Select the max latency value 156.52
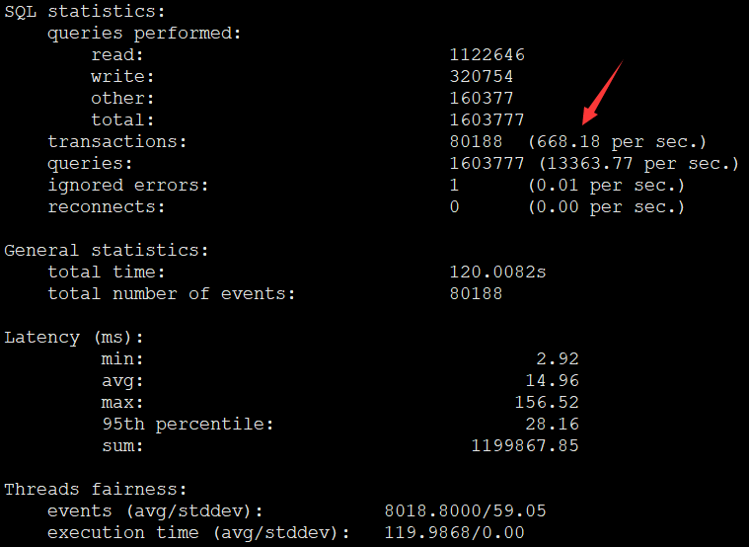The width and height of the screenshot is (749, 547). 547,402
